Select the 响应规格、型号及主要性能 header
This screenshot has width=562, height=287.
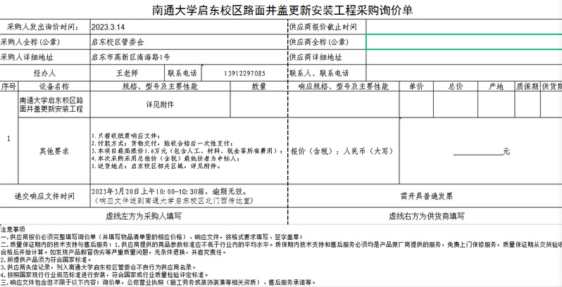344,87
